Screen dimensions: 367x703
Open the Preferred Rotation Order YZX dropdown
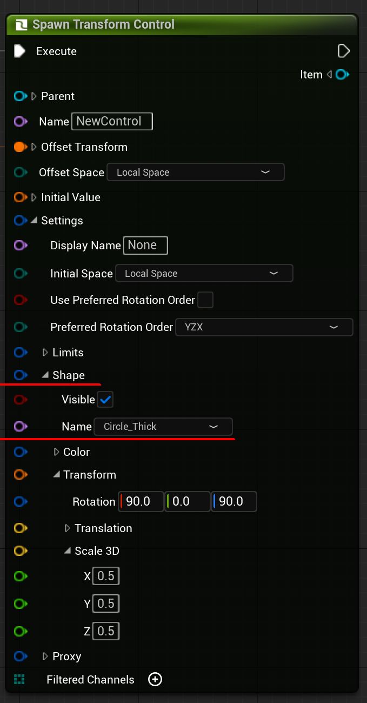point(264,327)
